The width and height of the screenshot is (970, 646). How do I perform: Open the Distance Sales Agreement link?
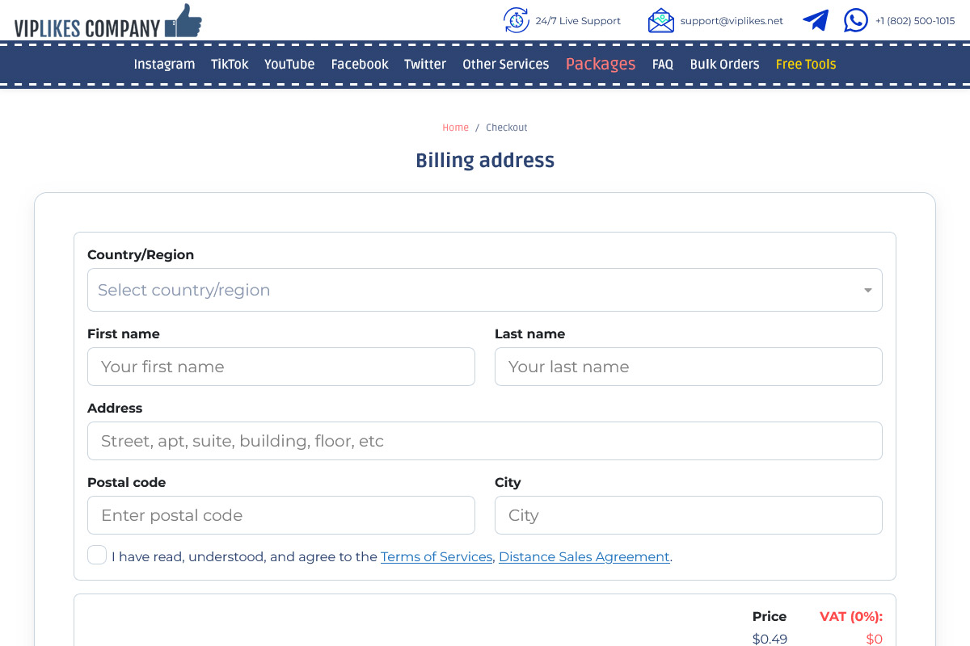pyautogui.click(x=584, y=557)
